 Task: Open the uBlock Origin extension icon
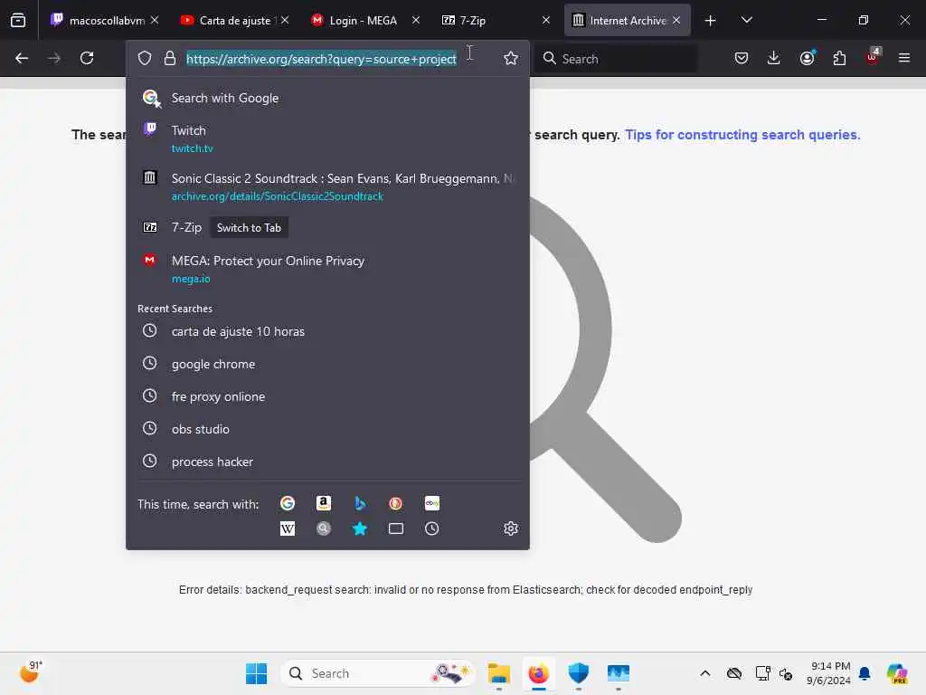click(x=873, y=57)
